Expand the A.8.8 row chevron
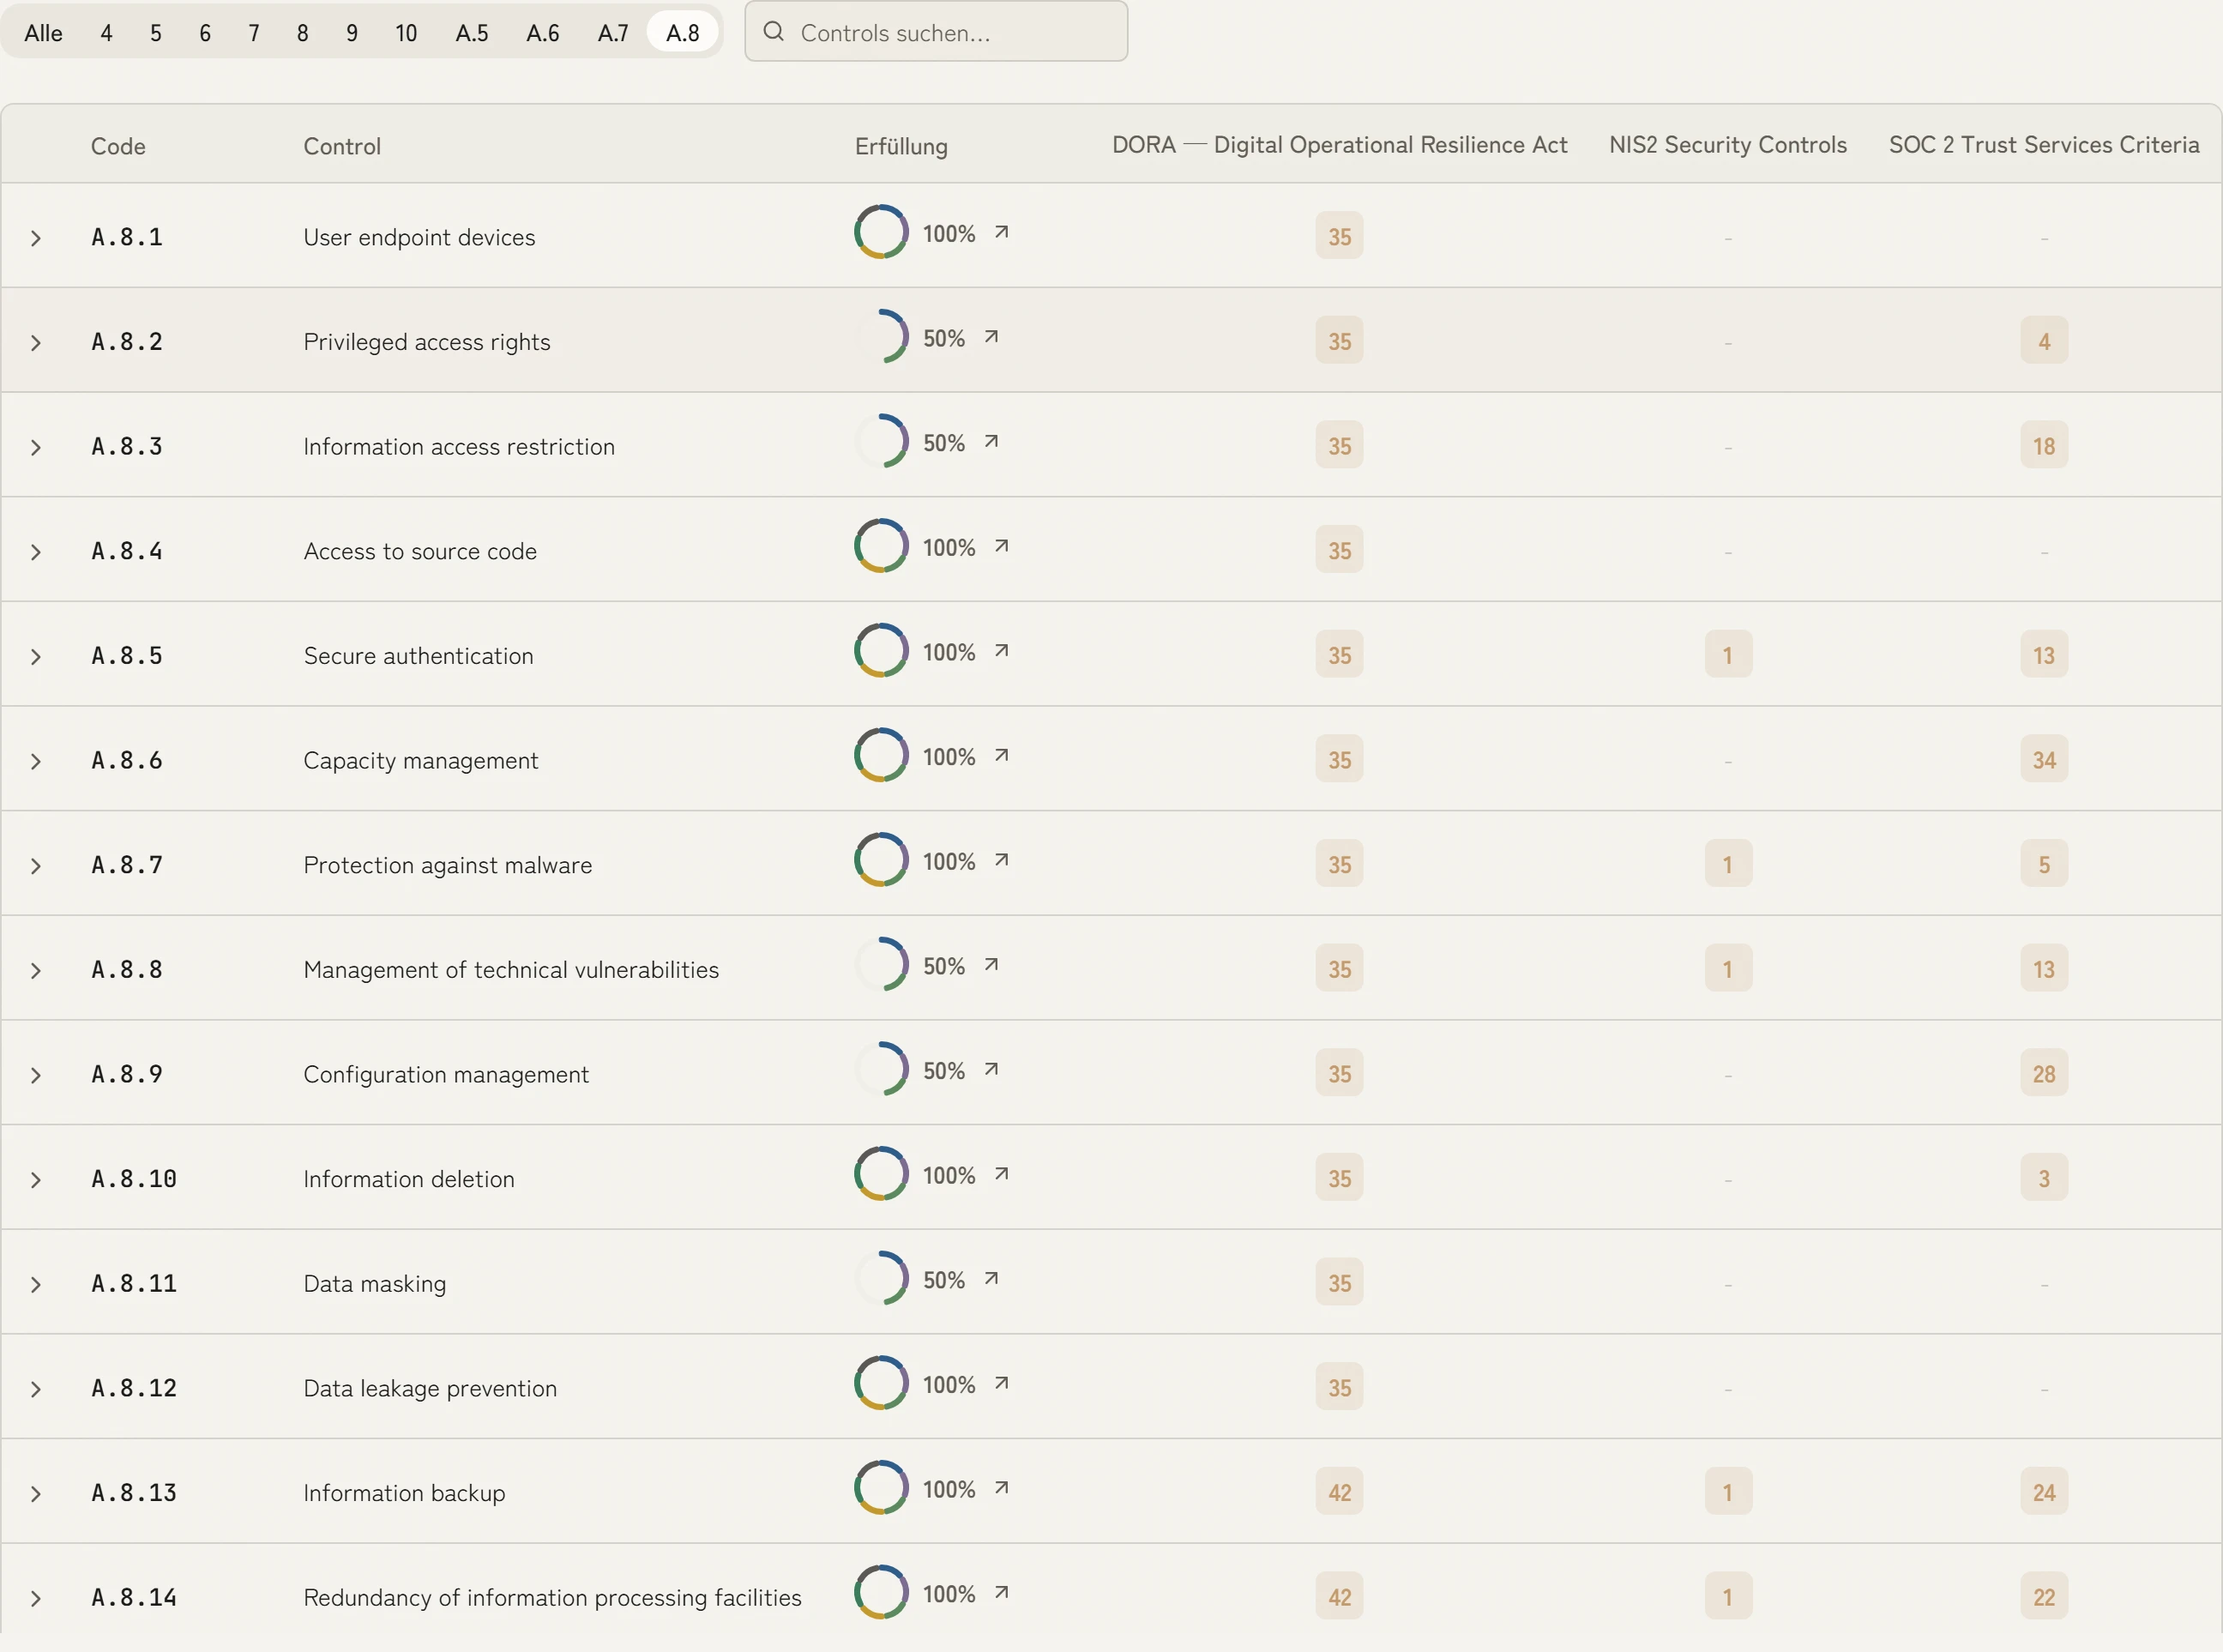The image size is (2223, 1652). pos(36,971)
